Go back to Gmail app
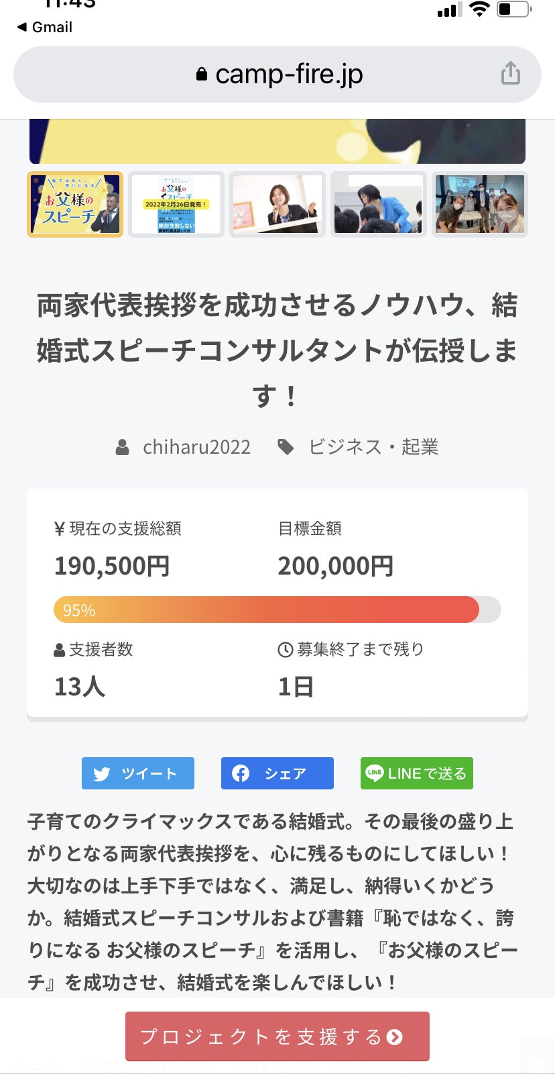This screenshot has width=555, height=1074. tap(45, 27)
